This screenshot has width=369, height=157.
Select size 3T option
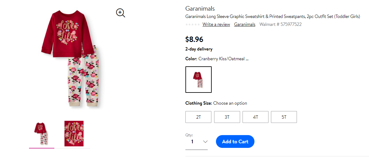point(227,117)
